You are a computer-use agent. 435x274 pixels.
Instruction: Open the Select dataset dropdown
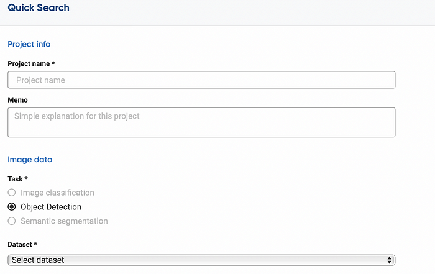201,260
